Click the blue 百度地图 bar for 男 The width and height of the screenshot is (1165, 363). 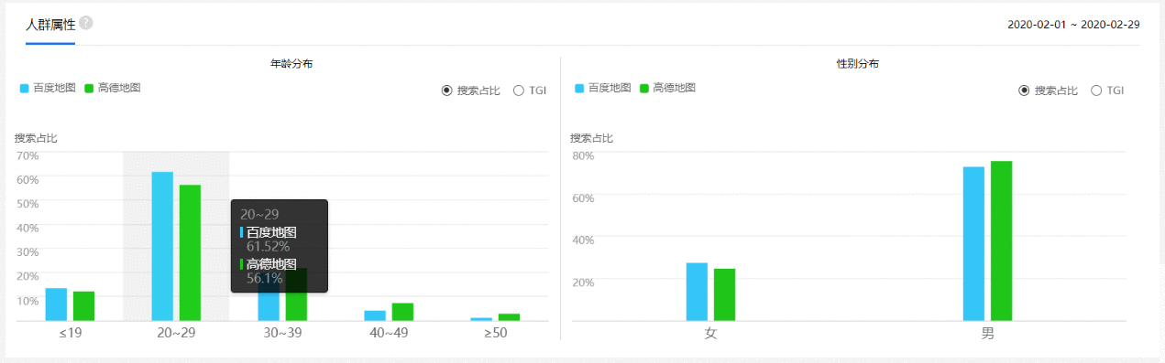pyautogui.click(x=973, y=243)
